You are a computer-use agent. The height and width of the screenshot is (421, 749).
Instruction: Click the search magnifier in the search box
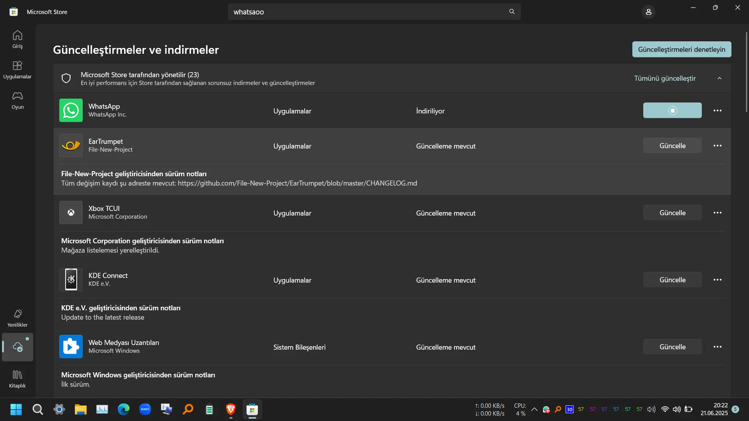point(512,12)
